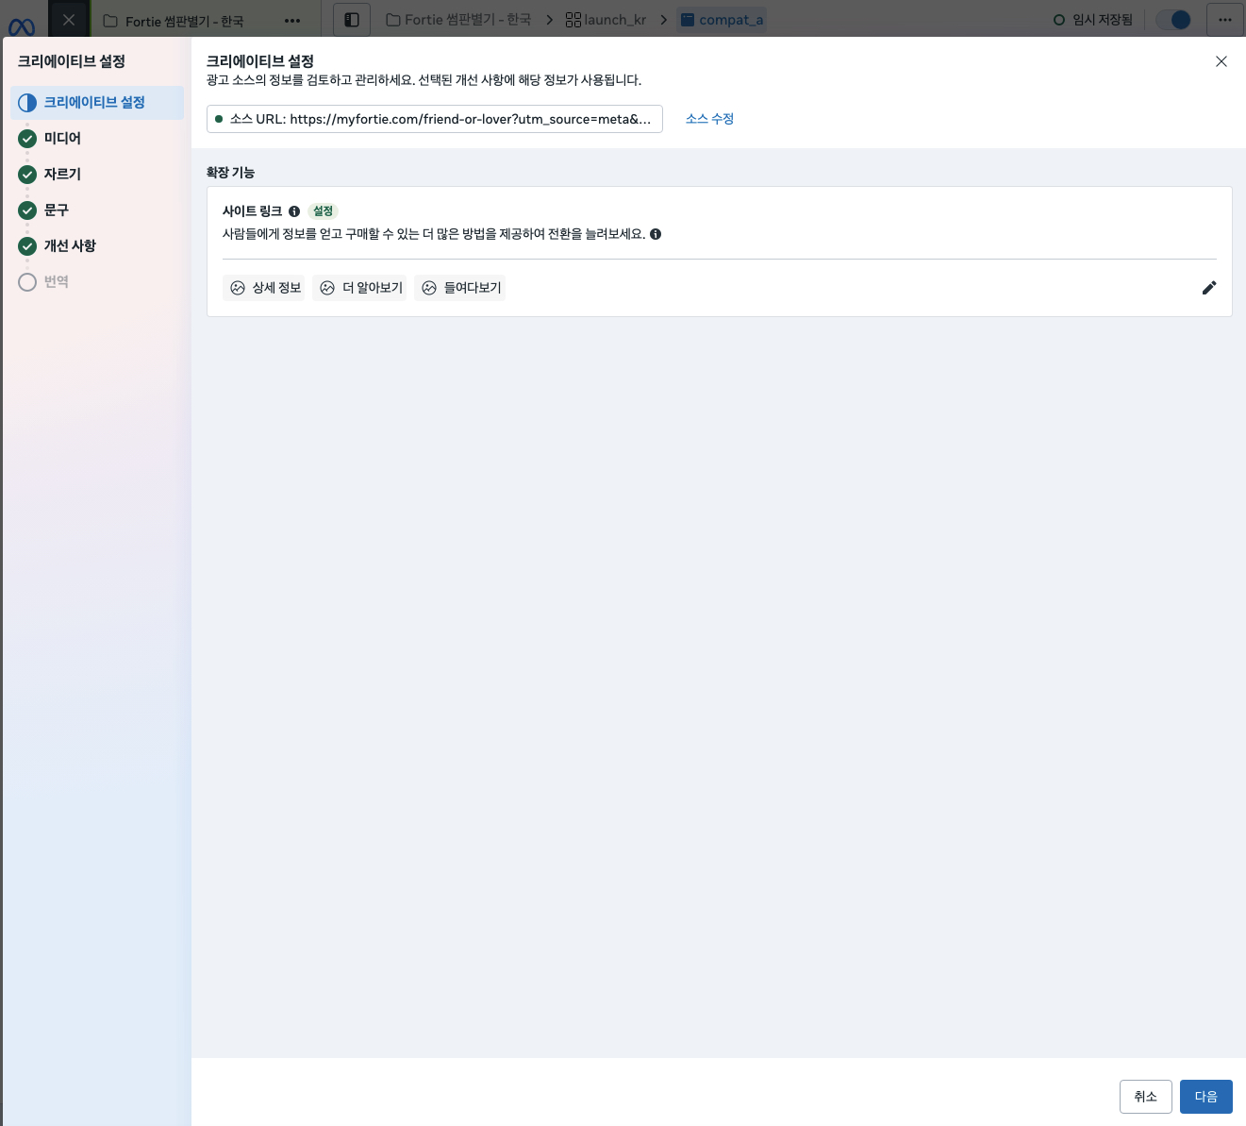Open the 문구 step
1246x1126 pixels.
pos(57,210)
